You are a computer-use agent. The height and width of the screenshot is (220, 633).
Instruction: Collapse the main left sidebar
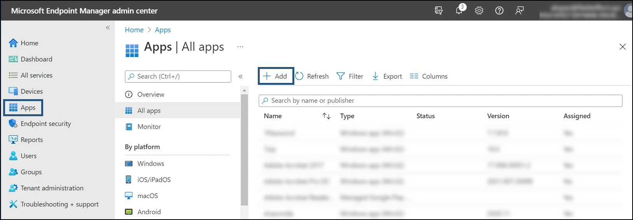pos(108,27)
